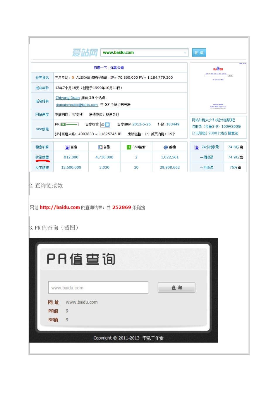This screenshot has height=393, width=278.
Task: Click the seo信息 row label
Action: pos(42,129)
